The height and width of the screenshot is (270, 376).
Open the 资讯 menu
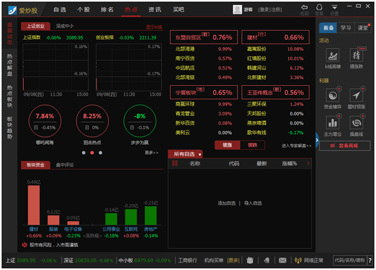[x=155, y=9]
